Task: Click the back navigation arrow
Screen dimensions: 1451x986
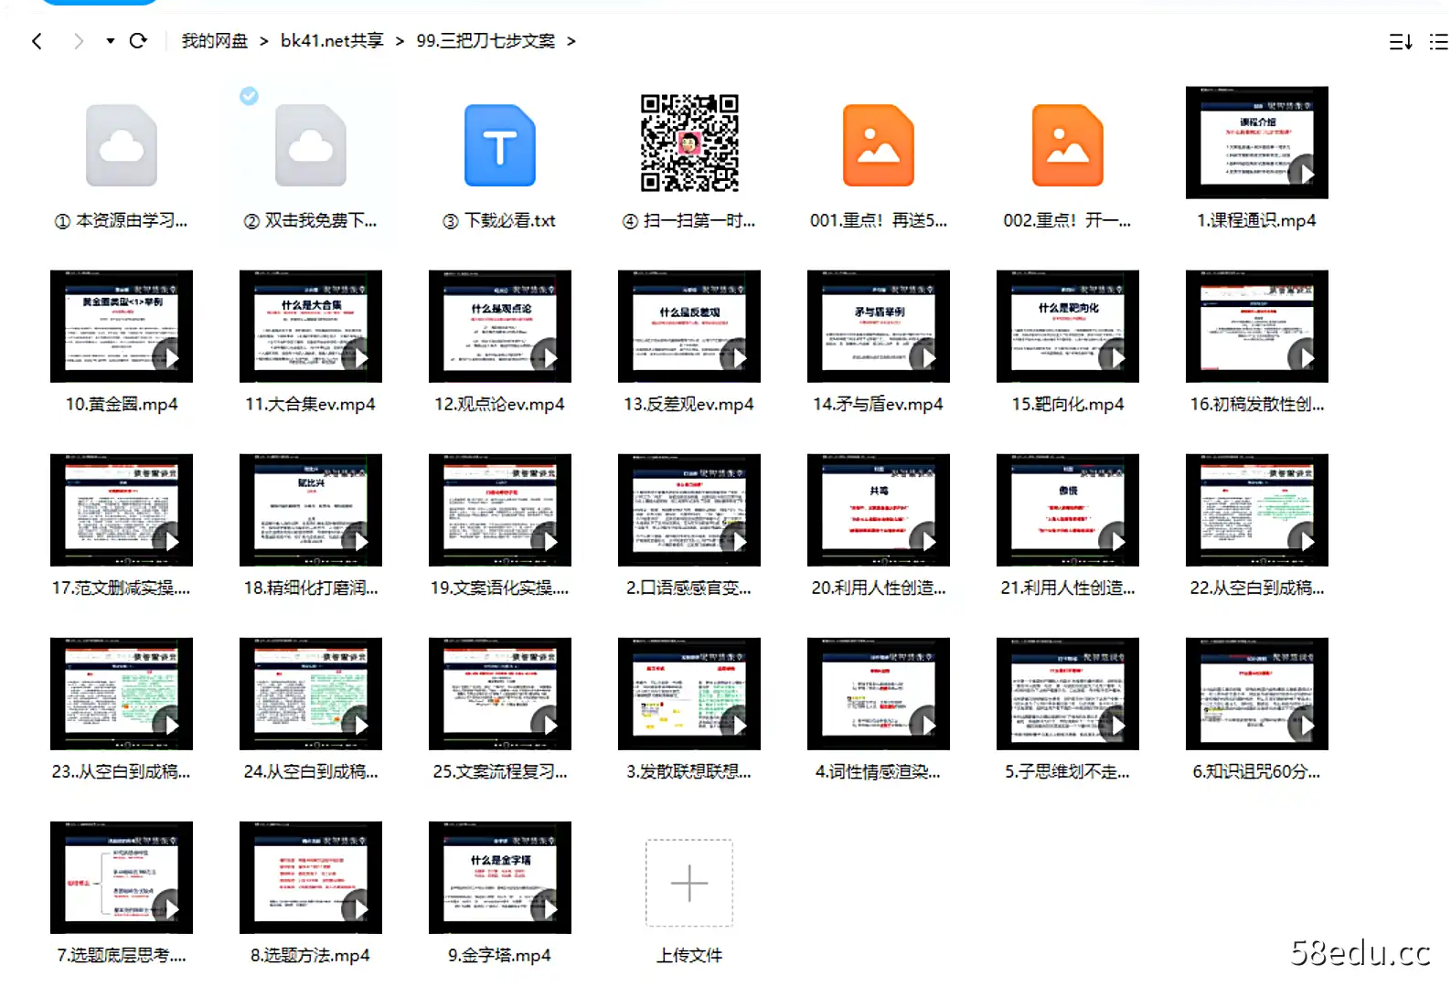Action: point(37,41)
